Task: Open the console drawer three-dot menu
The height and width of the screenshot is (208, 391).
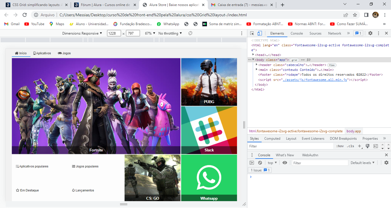Action: click(x=252, y=155)
